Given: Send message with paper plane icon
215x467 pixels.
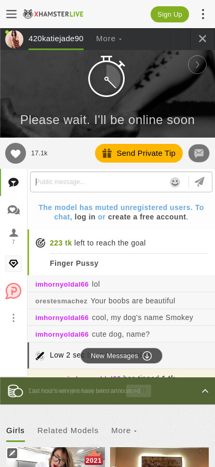Looking at the screenshot, I should tap(200, 182).
